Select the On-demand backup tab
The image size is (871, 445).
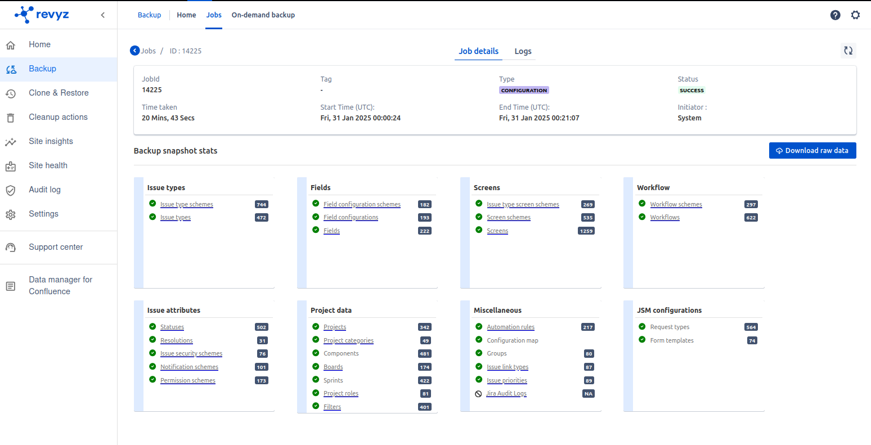(x=263, y=15)
